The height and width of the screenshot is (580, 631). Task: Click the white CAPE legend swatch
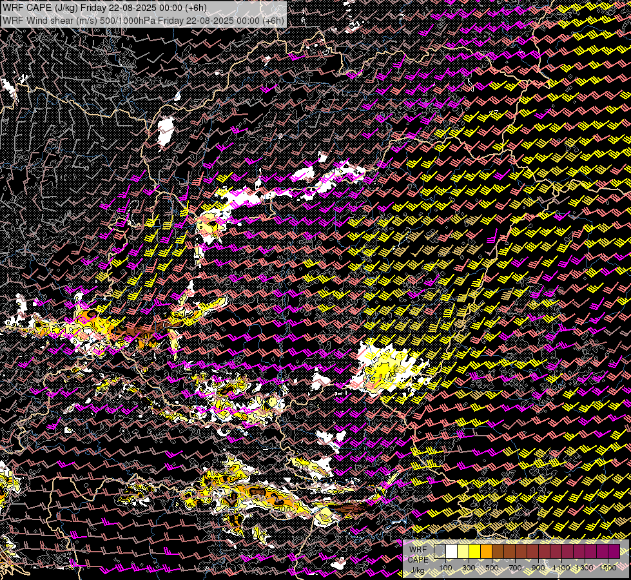click(x=452, y=551)
